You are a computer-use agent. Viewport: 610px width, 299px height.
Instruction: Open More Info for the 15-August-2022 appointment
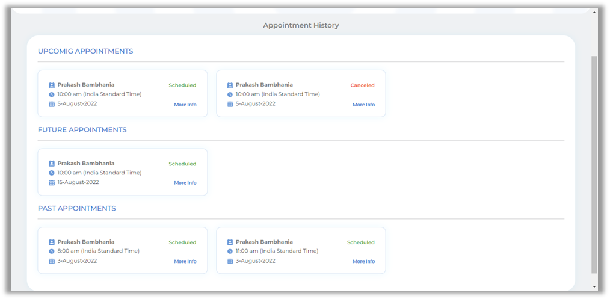[185, 183]
